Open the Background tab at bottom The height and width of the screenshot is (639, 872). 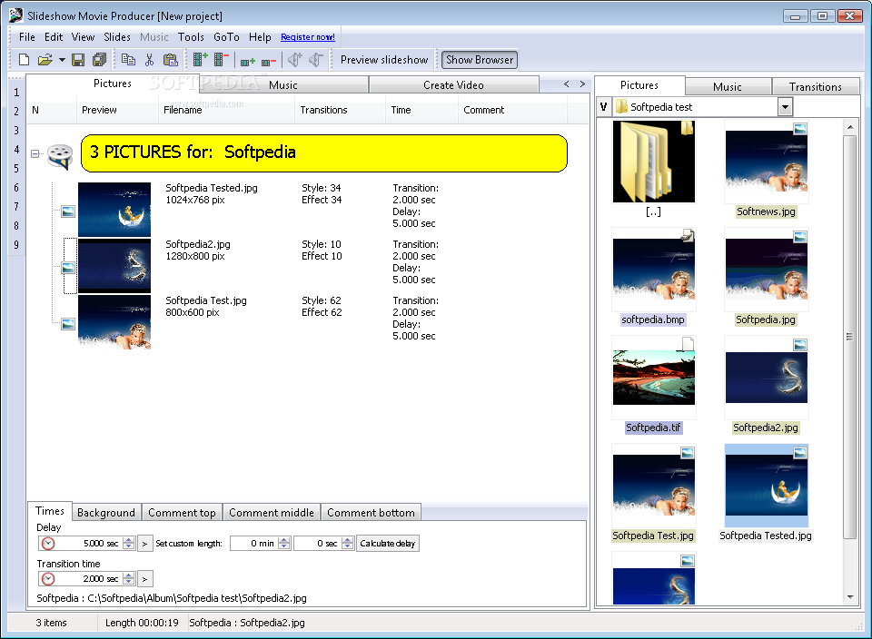(x=106, y=512)
